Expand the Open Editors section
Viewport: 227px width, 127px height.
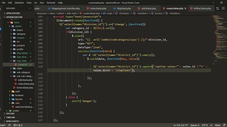click(x=18, y=13)
